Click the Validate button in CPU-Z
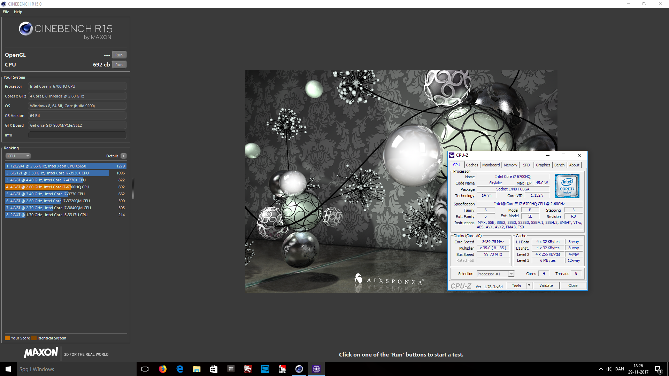The image size is (669, 376). 546,286
